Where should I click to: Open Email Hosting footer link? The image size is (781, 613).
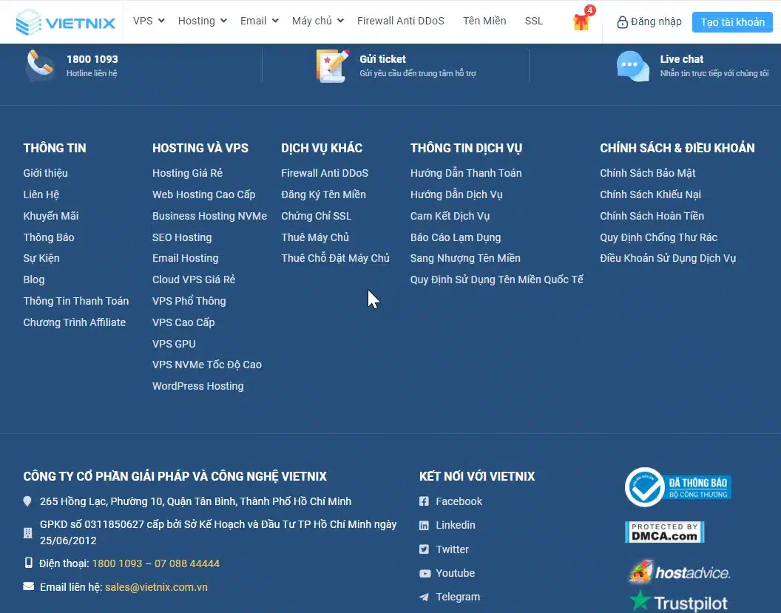click(186, 259)
